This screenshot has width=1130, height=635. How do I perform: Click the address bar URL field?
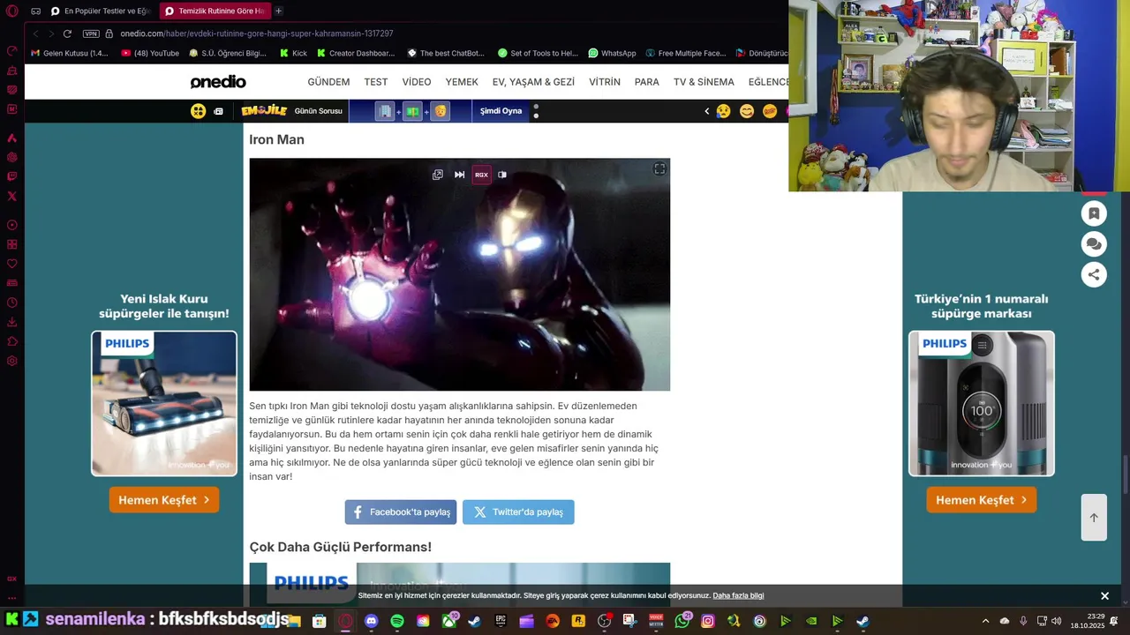pyautogui.click(x=257, y=34)
